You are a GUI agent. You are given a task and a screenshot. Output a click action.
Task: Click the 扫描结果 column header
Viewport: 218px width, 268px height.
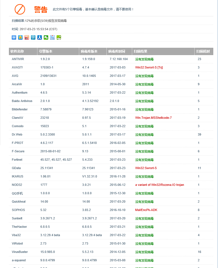tap(163, 51)
